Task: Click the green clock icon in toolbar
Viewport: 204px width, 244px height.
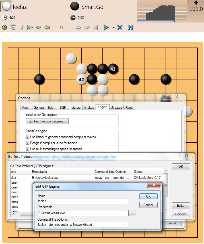Action: tap(5, 27)
